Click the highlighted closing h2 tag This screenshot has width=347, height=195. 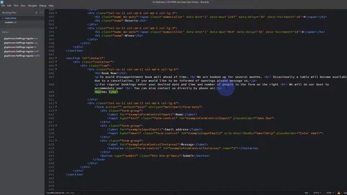(x=113, y=92)
